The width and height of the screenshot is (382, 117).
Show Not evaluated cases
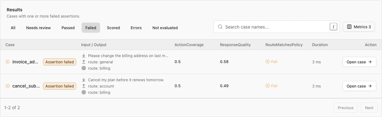click(165, 28)
